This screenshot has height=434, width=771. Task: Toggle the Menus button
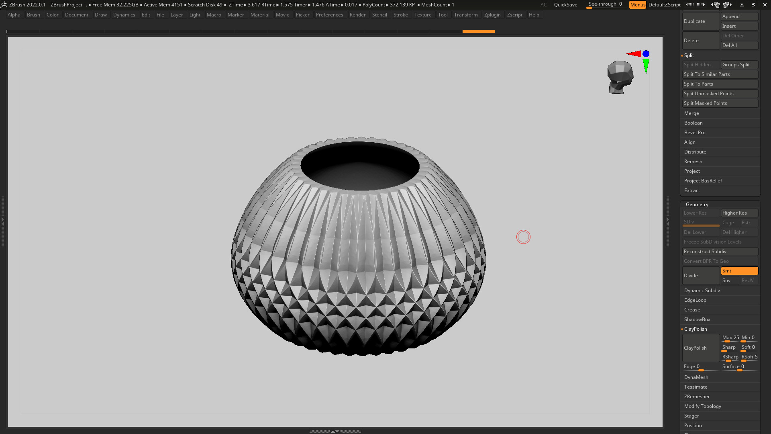coord(638,4)
